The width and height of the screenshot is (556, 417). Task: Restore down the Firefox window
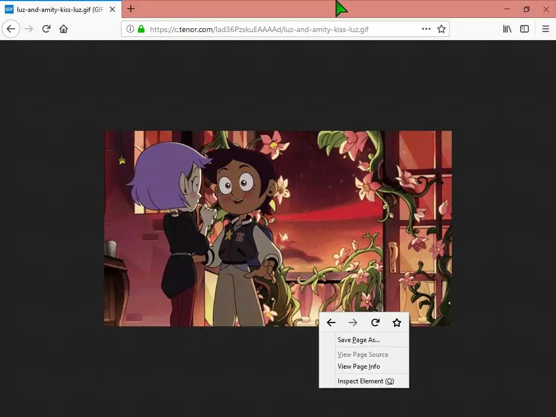[x=527, y=9]
